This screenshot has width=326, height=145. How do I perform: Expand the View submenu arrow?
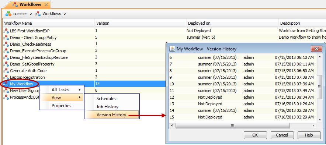[79, 98]
